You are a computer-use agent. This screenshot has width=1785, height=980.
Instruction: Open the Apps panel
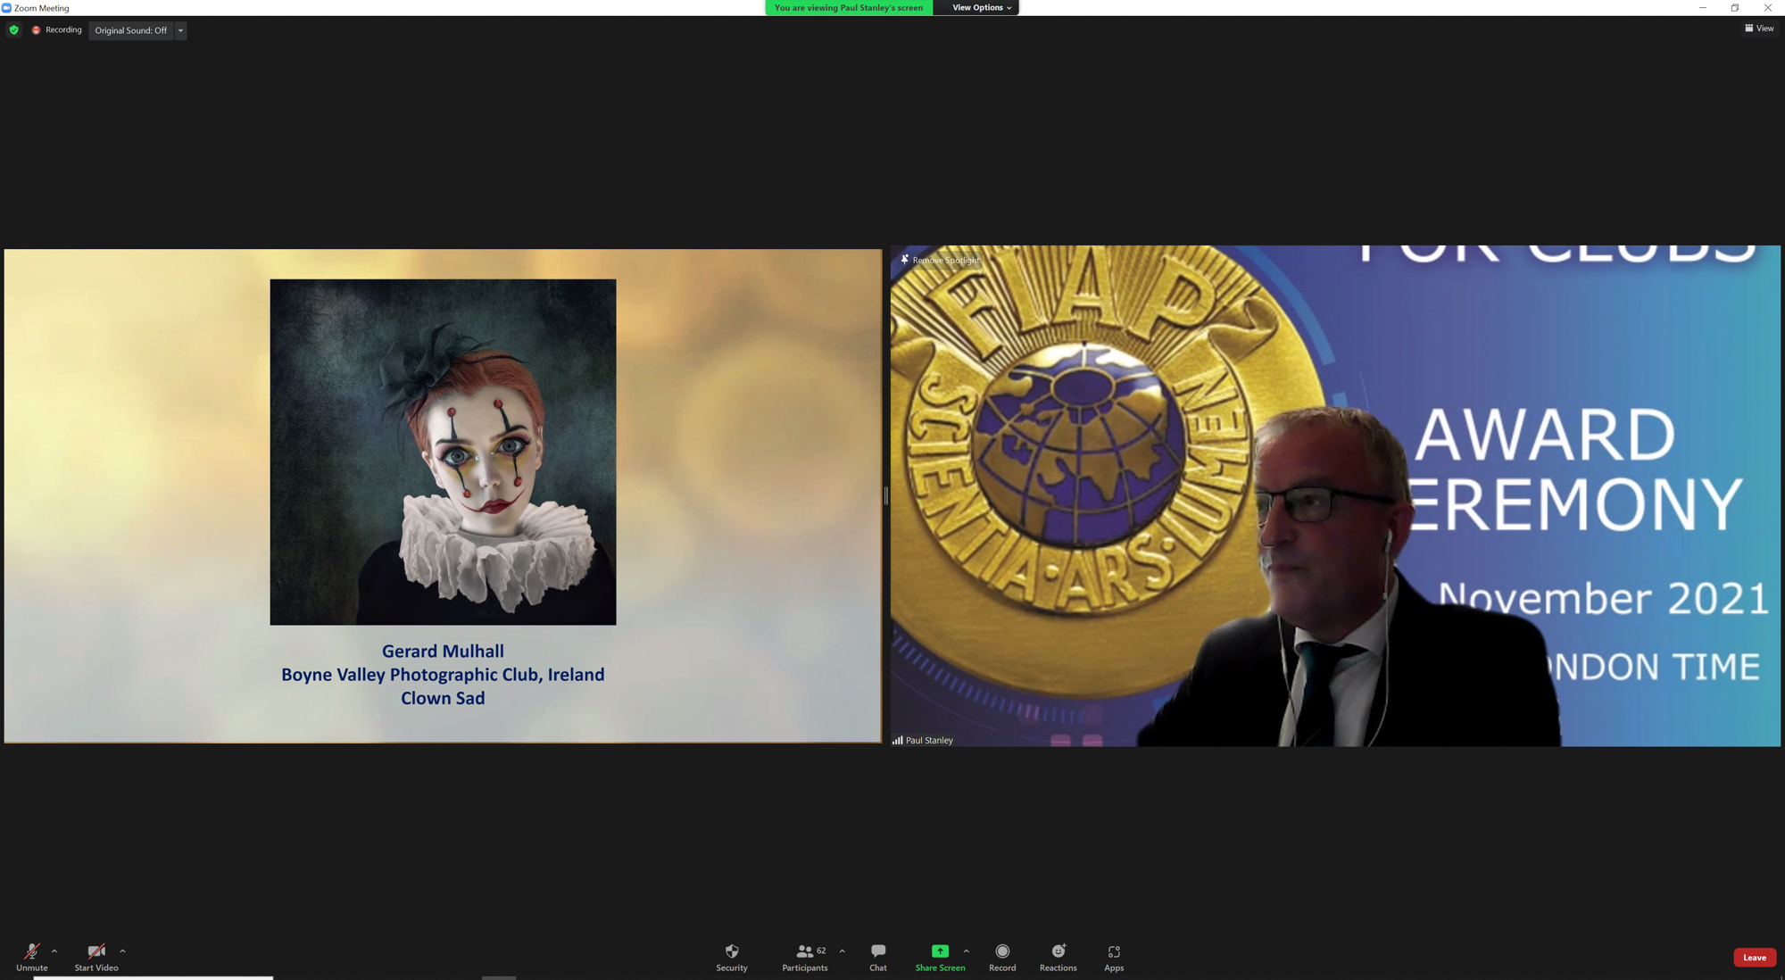tap(1114, 957)
